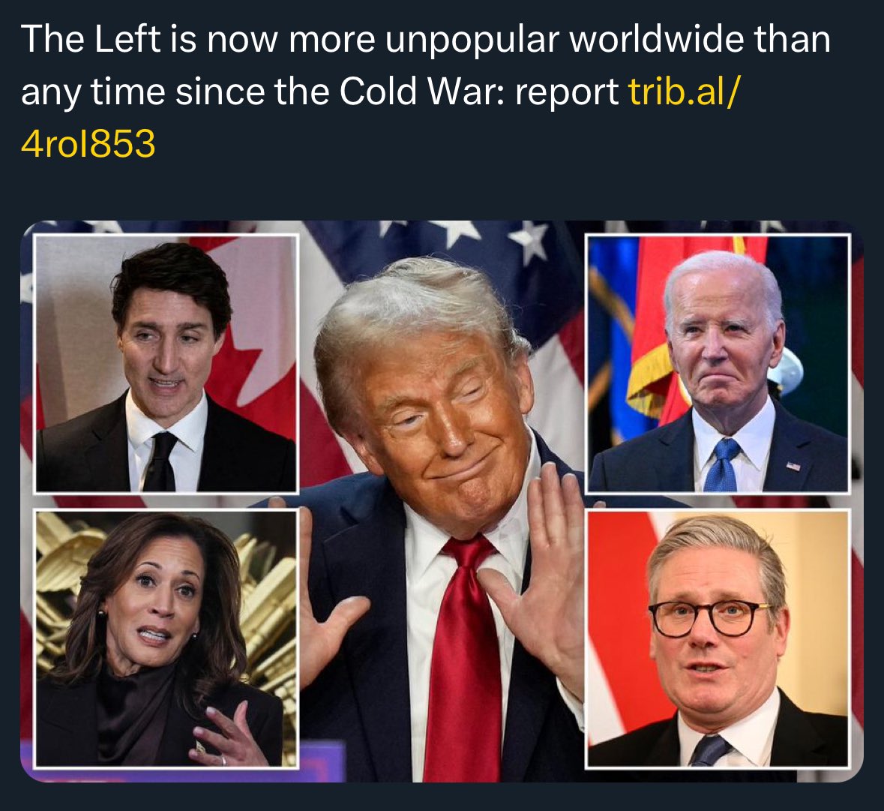Image resolution: width=884 pixels, height=811 pixels.
Task: Click the tweet headline starting with "The Left"
Action: pyautogui.click(x=426, y=65)
